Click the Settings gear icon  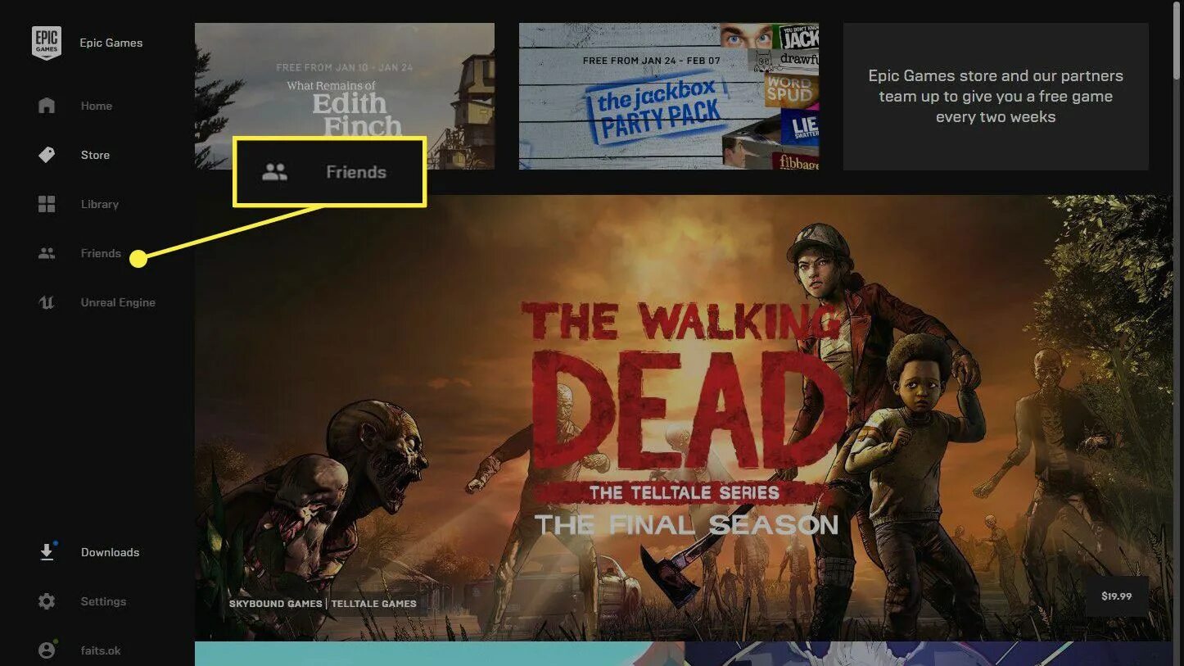[x=47, y=601]
